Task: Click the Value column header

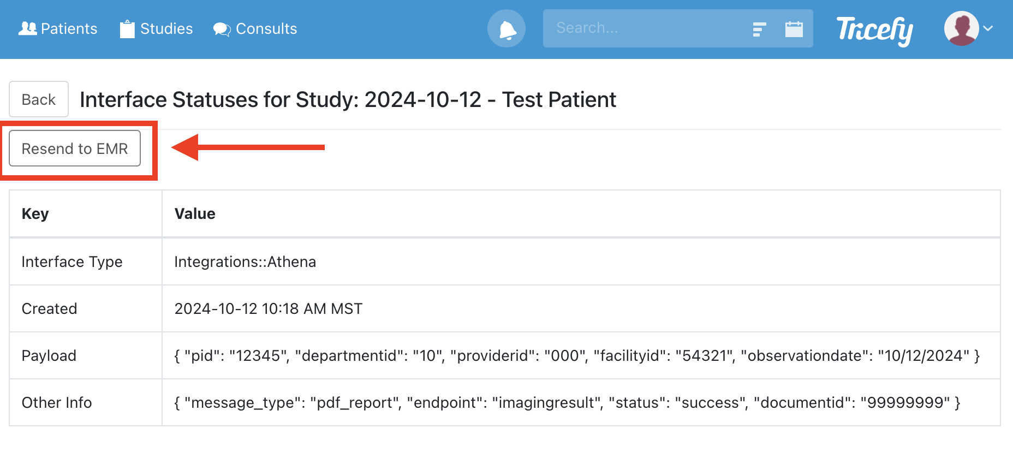Action: [195, 213]
